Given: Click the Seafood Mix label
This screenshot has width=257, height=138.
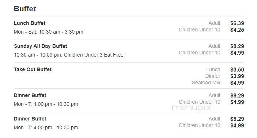Looking at the screenshot, I should coord(206,83).
